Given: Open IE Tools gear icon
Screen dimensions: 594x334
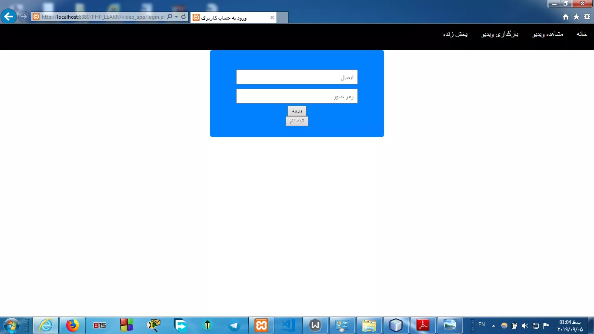Looking at the screenshot, I should [x=587, y=17].
